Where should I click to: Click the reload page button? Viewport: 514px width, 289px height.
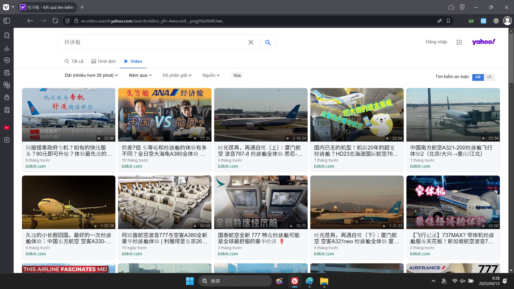click(55, 21)
